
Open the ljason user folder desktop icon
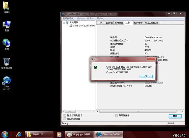pos(6,7)
